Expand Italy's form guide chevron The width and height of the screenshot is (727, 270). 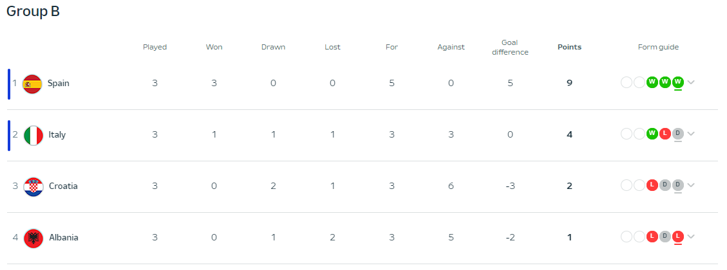691,134
